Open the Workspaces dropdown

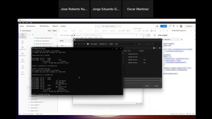(31, 26)
